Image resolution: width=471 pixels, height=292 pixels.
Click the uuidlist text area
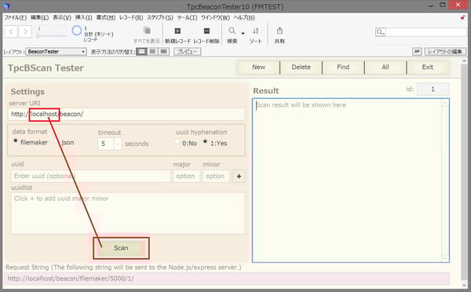[128, 214]
